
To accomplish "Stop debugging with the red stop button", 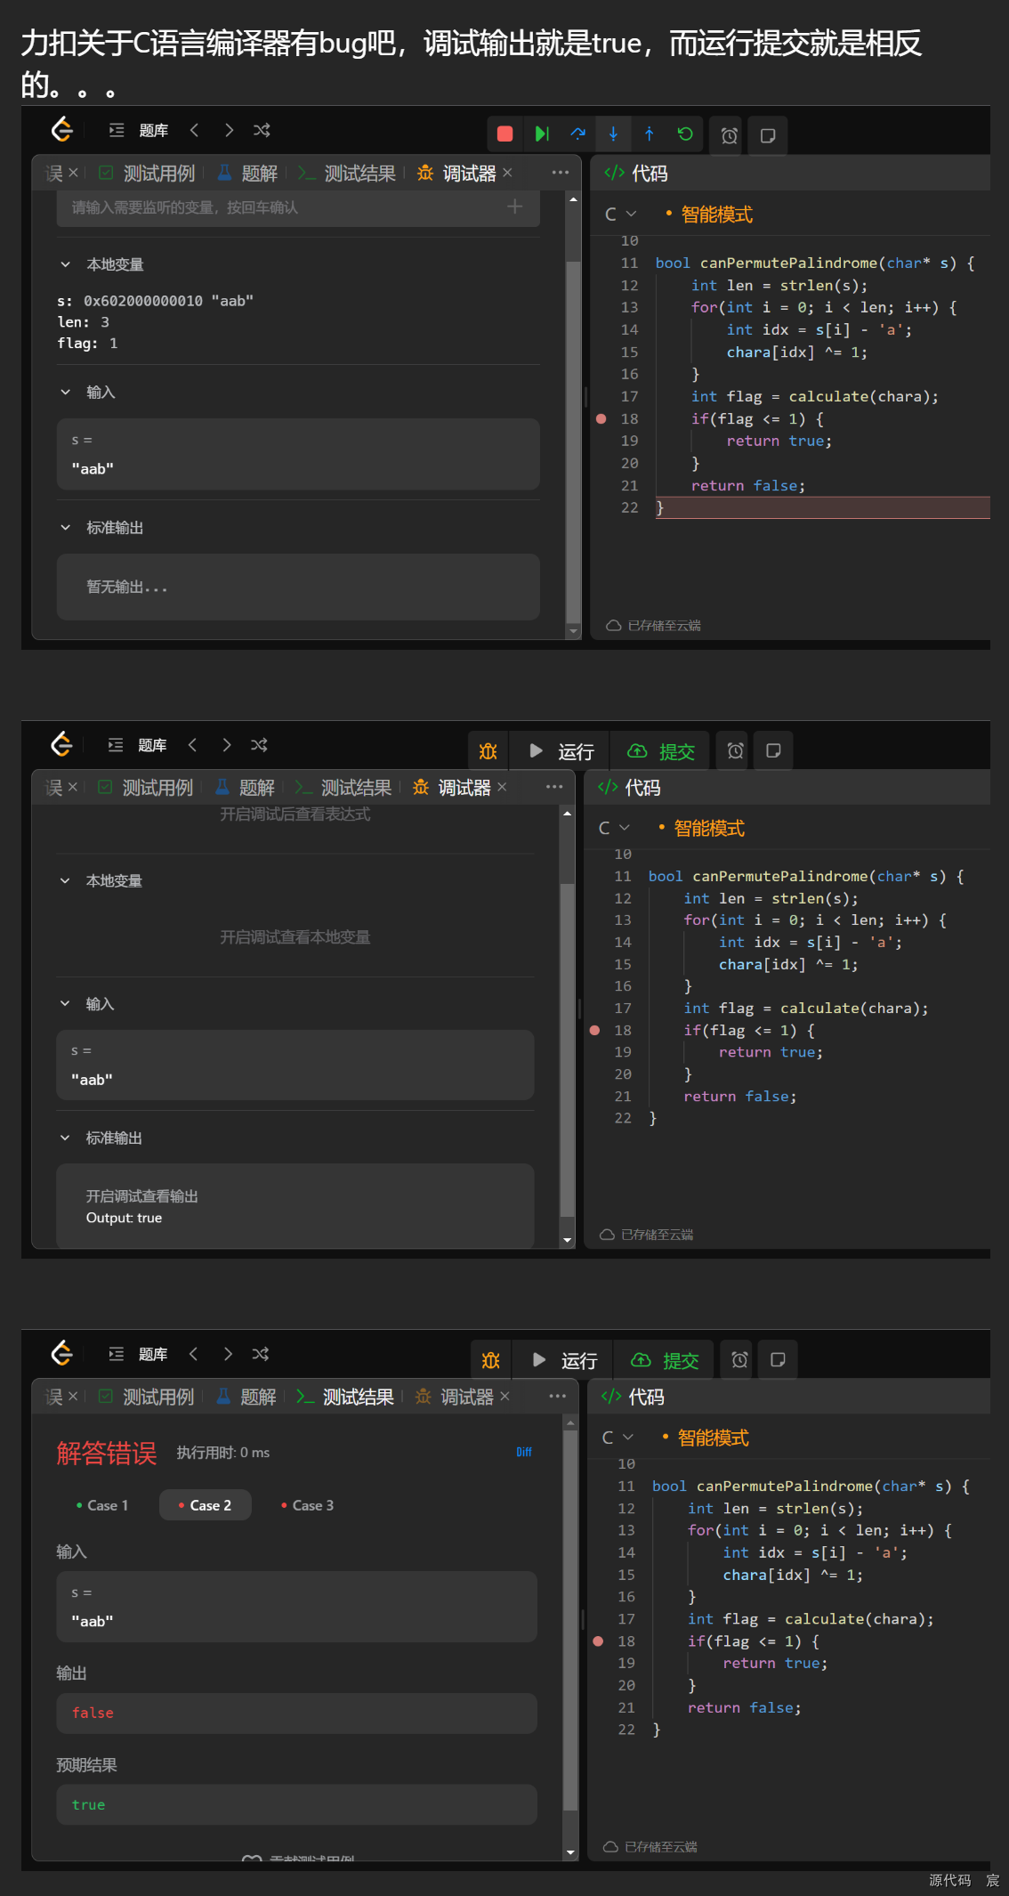I will [x=504, y=134].
